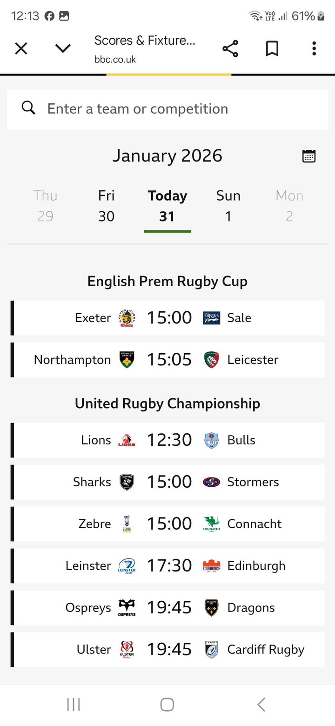This screenshot has width=335, height=726.
Task: Open the recent apps navigation button
Action: point(74,705)
